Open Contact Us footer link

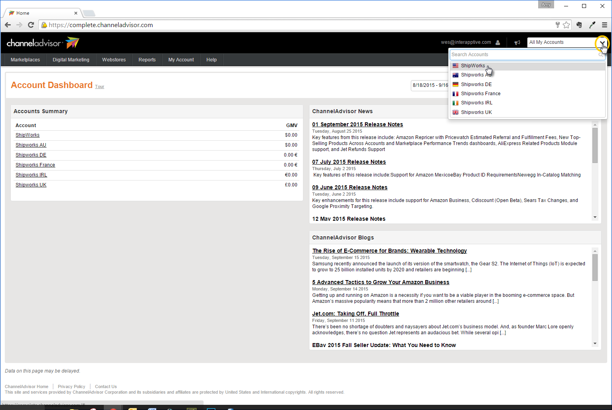106,386
